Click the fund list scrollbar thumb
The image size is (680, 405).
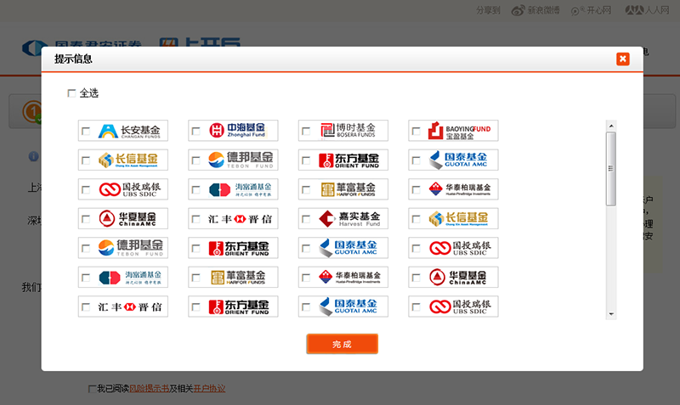click(x=610, y=168)
